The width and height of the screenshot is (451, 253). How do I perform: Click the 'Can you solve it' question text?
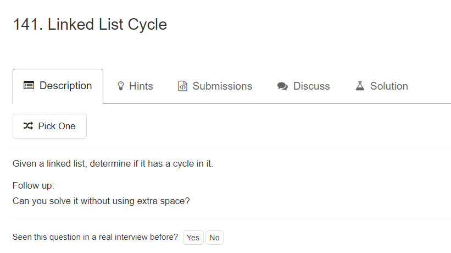coord(101,201)
